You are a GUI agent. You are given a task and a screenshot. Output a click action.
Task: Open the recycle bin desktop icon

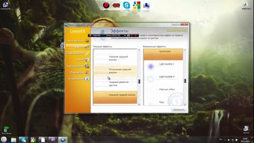(x=246, y=130)
